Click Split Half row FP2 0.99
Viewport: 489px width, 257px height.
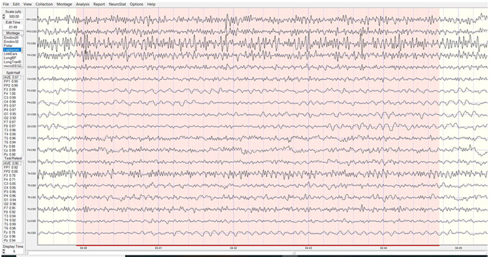pos(11,86)
